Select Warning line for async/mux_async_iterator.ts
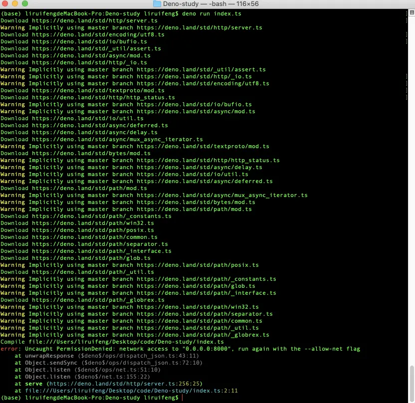Screen dimensions: 415x403 pos(154,196)
